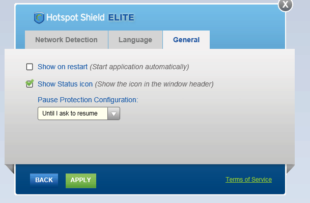This screenshot has height=203, width=310.
Task: Open the Language tab
Action: (135, 40)
